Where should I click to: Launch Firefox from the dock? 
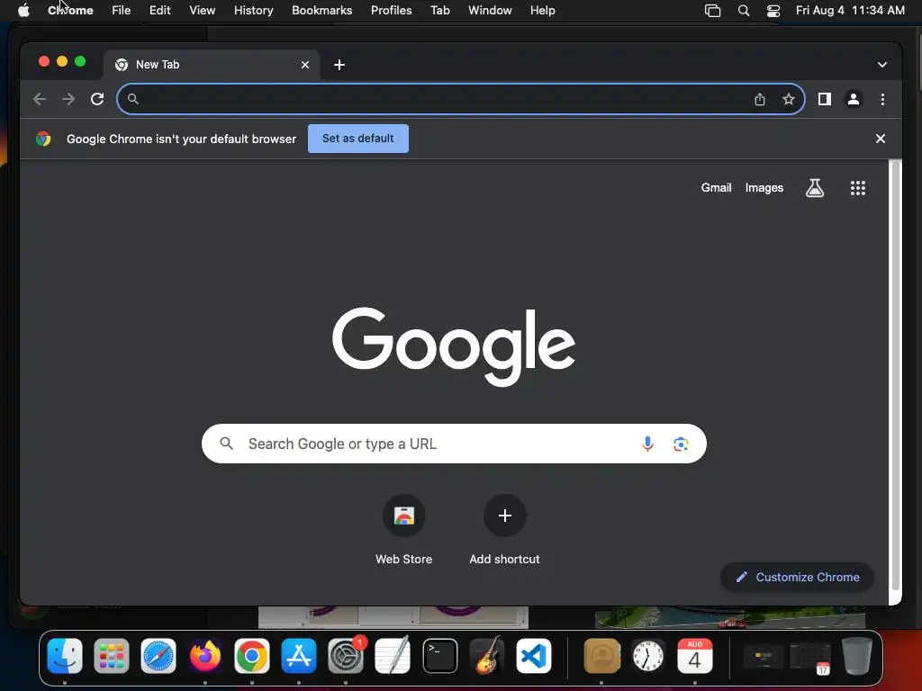pos(205,656)
